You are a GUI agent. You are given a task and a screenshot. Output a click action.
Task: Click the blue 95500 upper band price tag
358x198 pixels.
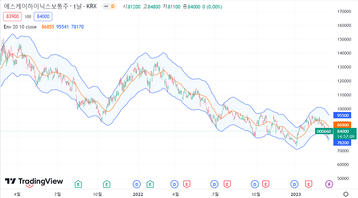tap(343, 116)
